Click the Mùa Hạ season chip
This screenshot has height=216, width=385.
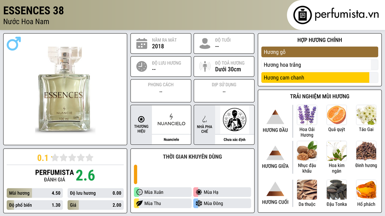click(222, 192)
